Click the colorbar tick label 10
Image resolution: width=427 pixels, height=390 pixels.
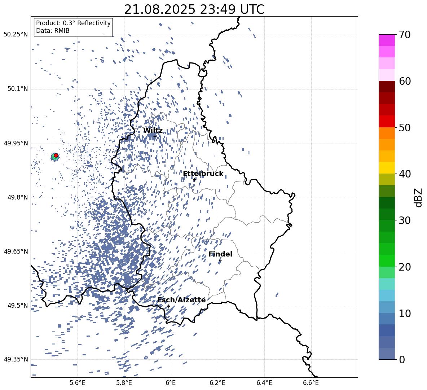coord(405,313)
